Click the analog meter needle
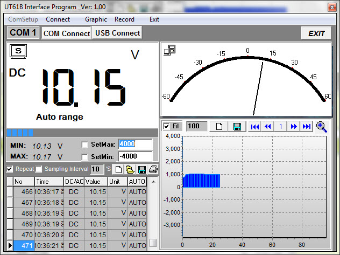Viewport: 340px width, 255px height. coord(258,88)
